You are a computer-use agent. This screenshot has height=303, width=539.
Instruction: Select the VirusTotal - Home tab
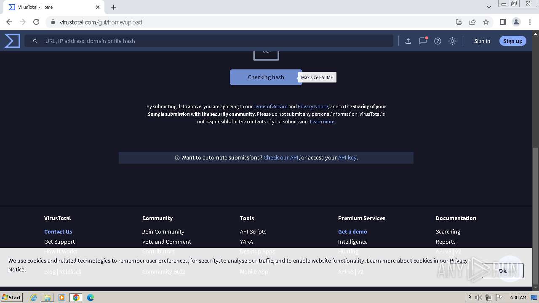pyautogui.click(x=54, y=7)
